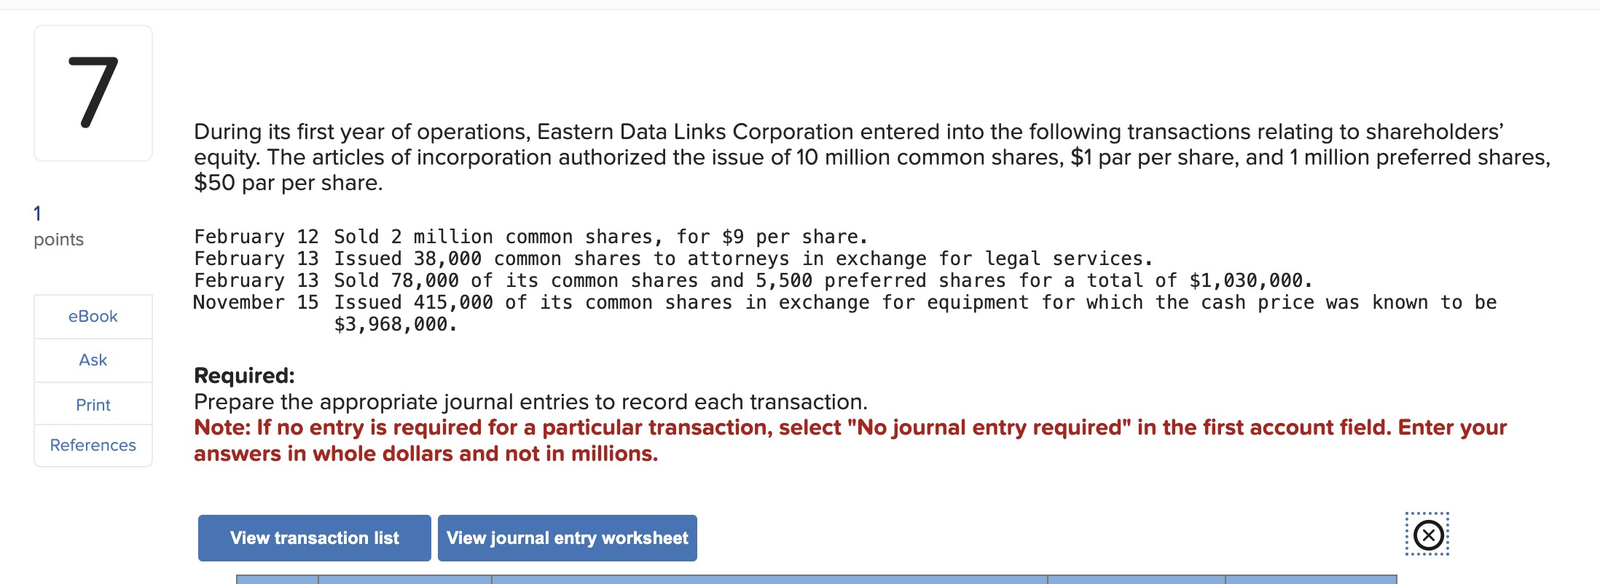Ask the instructor using the Ask link
Screen dimensions: 1600x584
point(93,360)
